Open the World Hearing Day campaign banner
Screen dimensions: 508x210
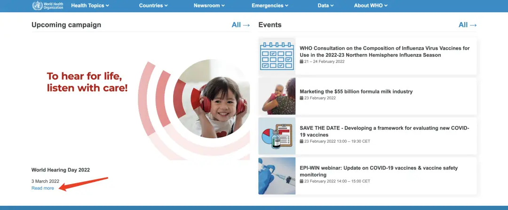(x=141, y=98)
